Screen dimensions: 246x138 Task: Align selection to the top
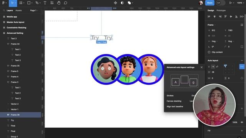pos(226,16)
